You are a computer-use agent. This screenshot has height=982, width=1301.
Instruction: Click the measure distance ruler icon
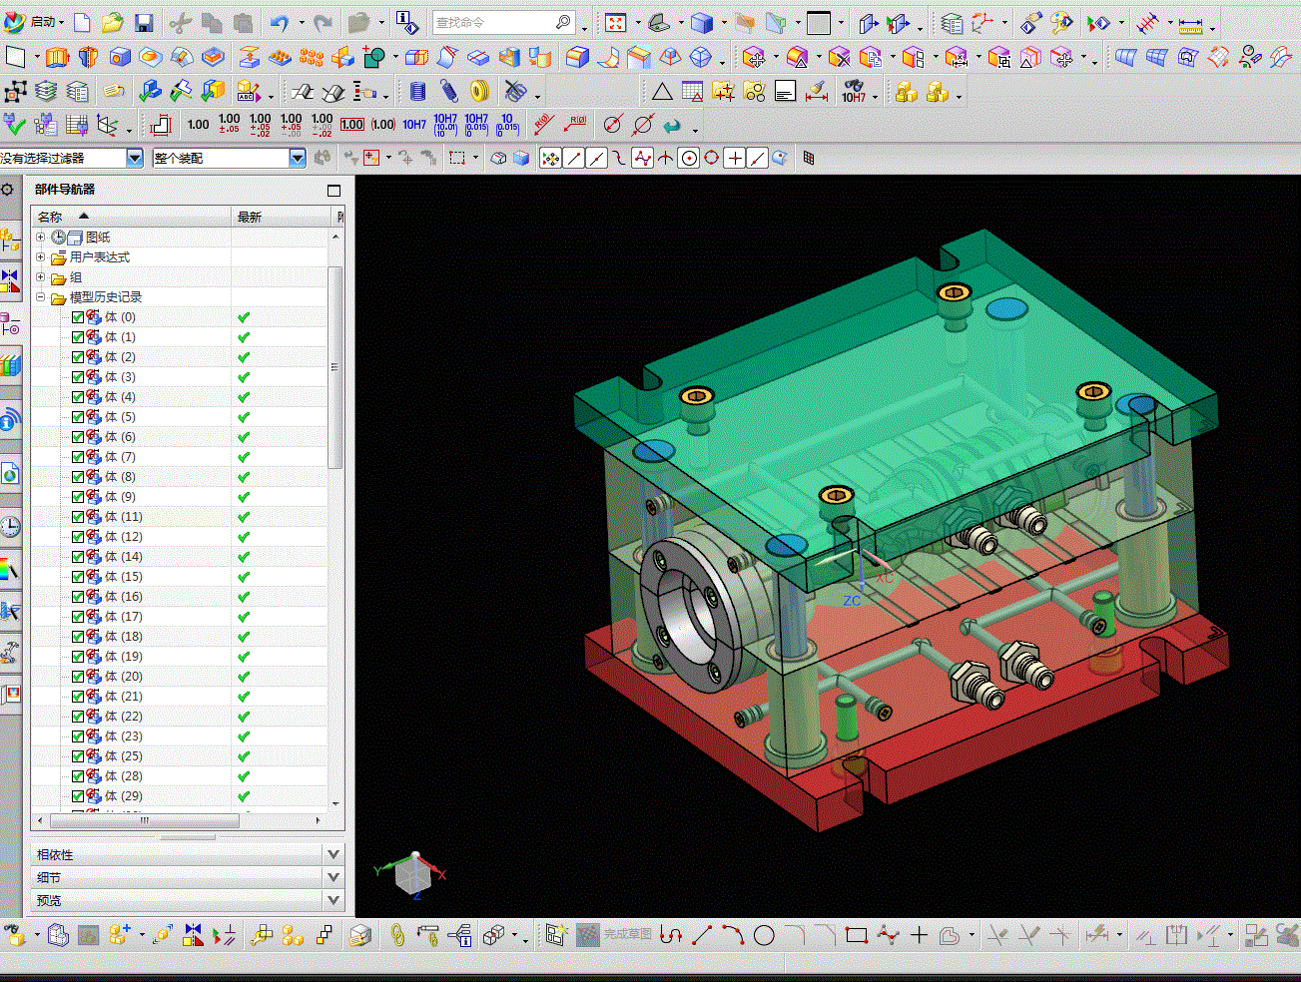[x=1190, y=23]
